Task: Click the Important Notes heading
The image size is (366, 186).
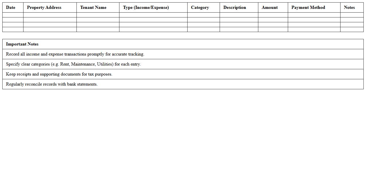Action: (x=22, y=44)
